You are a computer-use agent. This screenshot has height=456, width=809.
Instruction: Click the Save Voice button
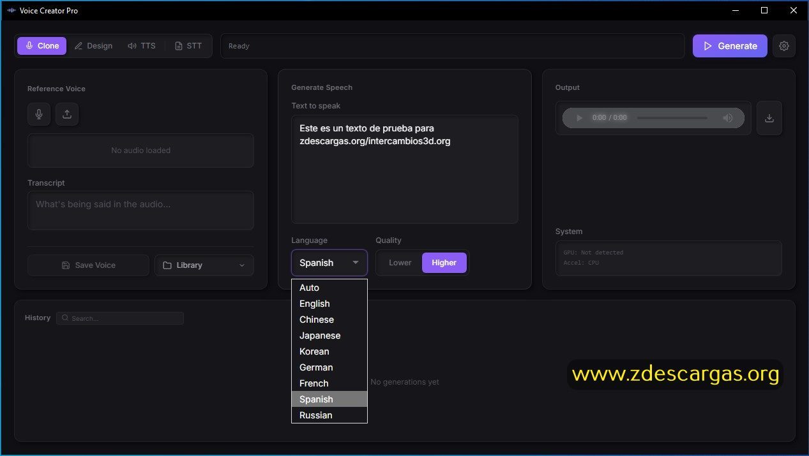click(x=88, y=265)
